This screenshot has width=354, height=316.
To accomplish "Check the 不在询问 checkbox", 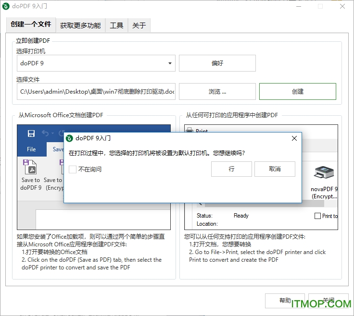I will pos(73,169).
